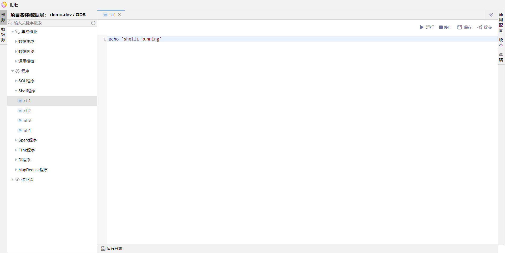Image resolution: width=505 pixels, height=253 pixels.
Task: Open the 版本 right side panel
Action: pos(501,43)
